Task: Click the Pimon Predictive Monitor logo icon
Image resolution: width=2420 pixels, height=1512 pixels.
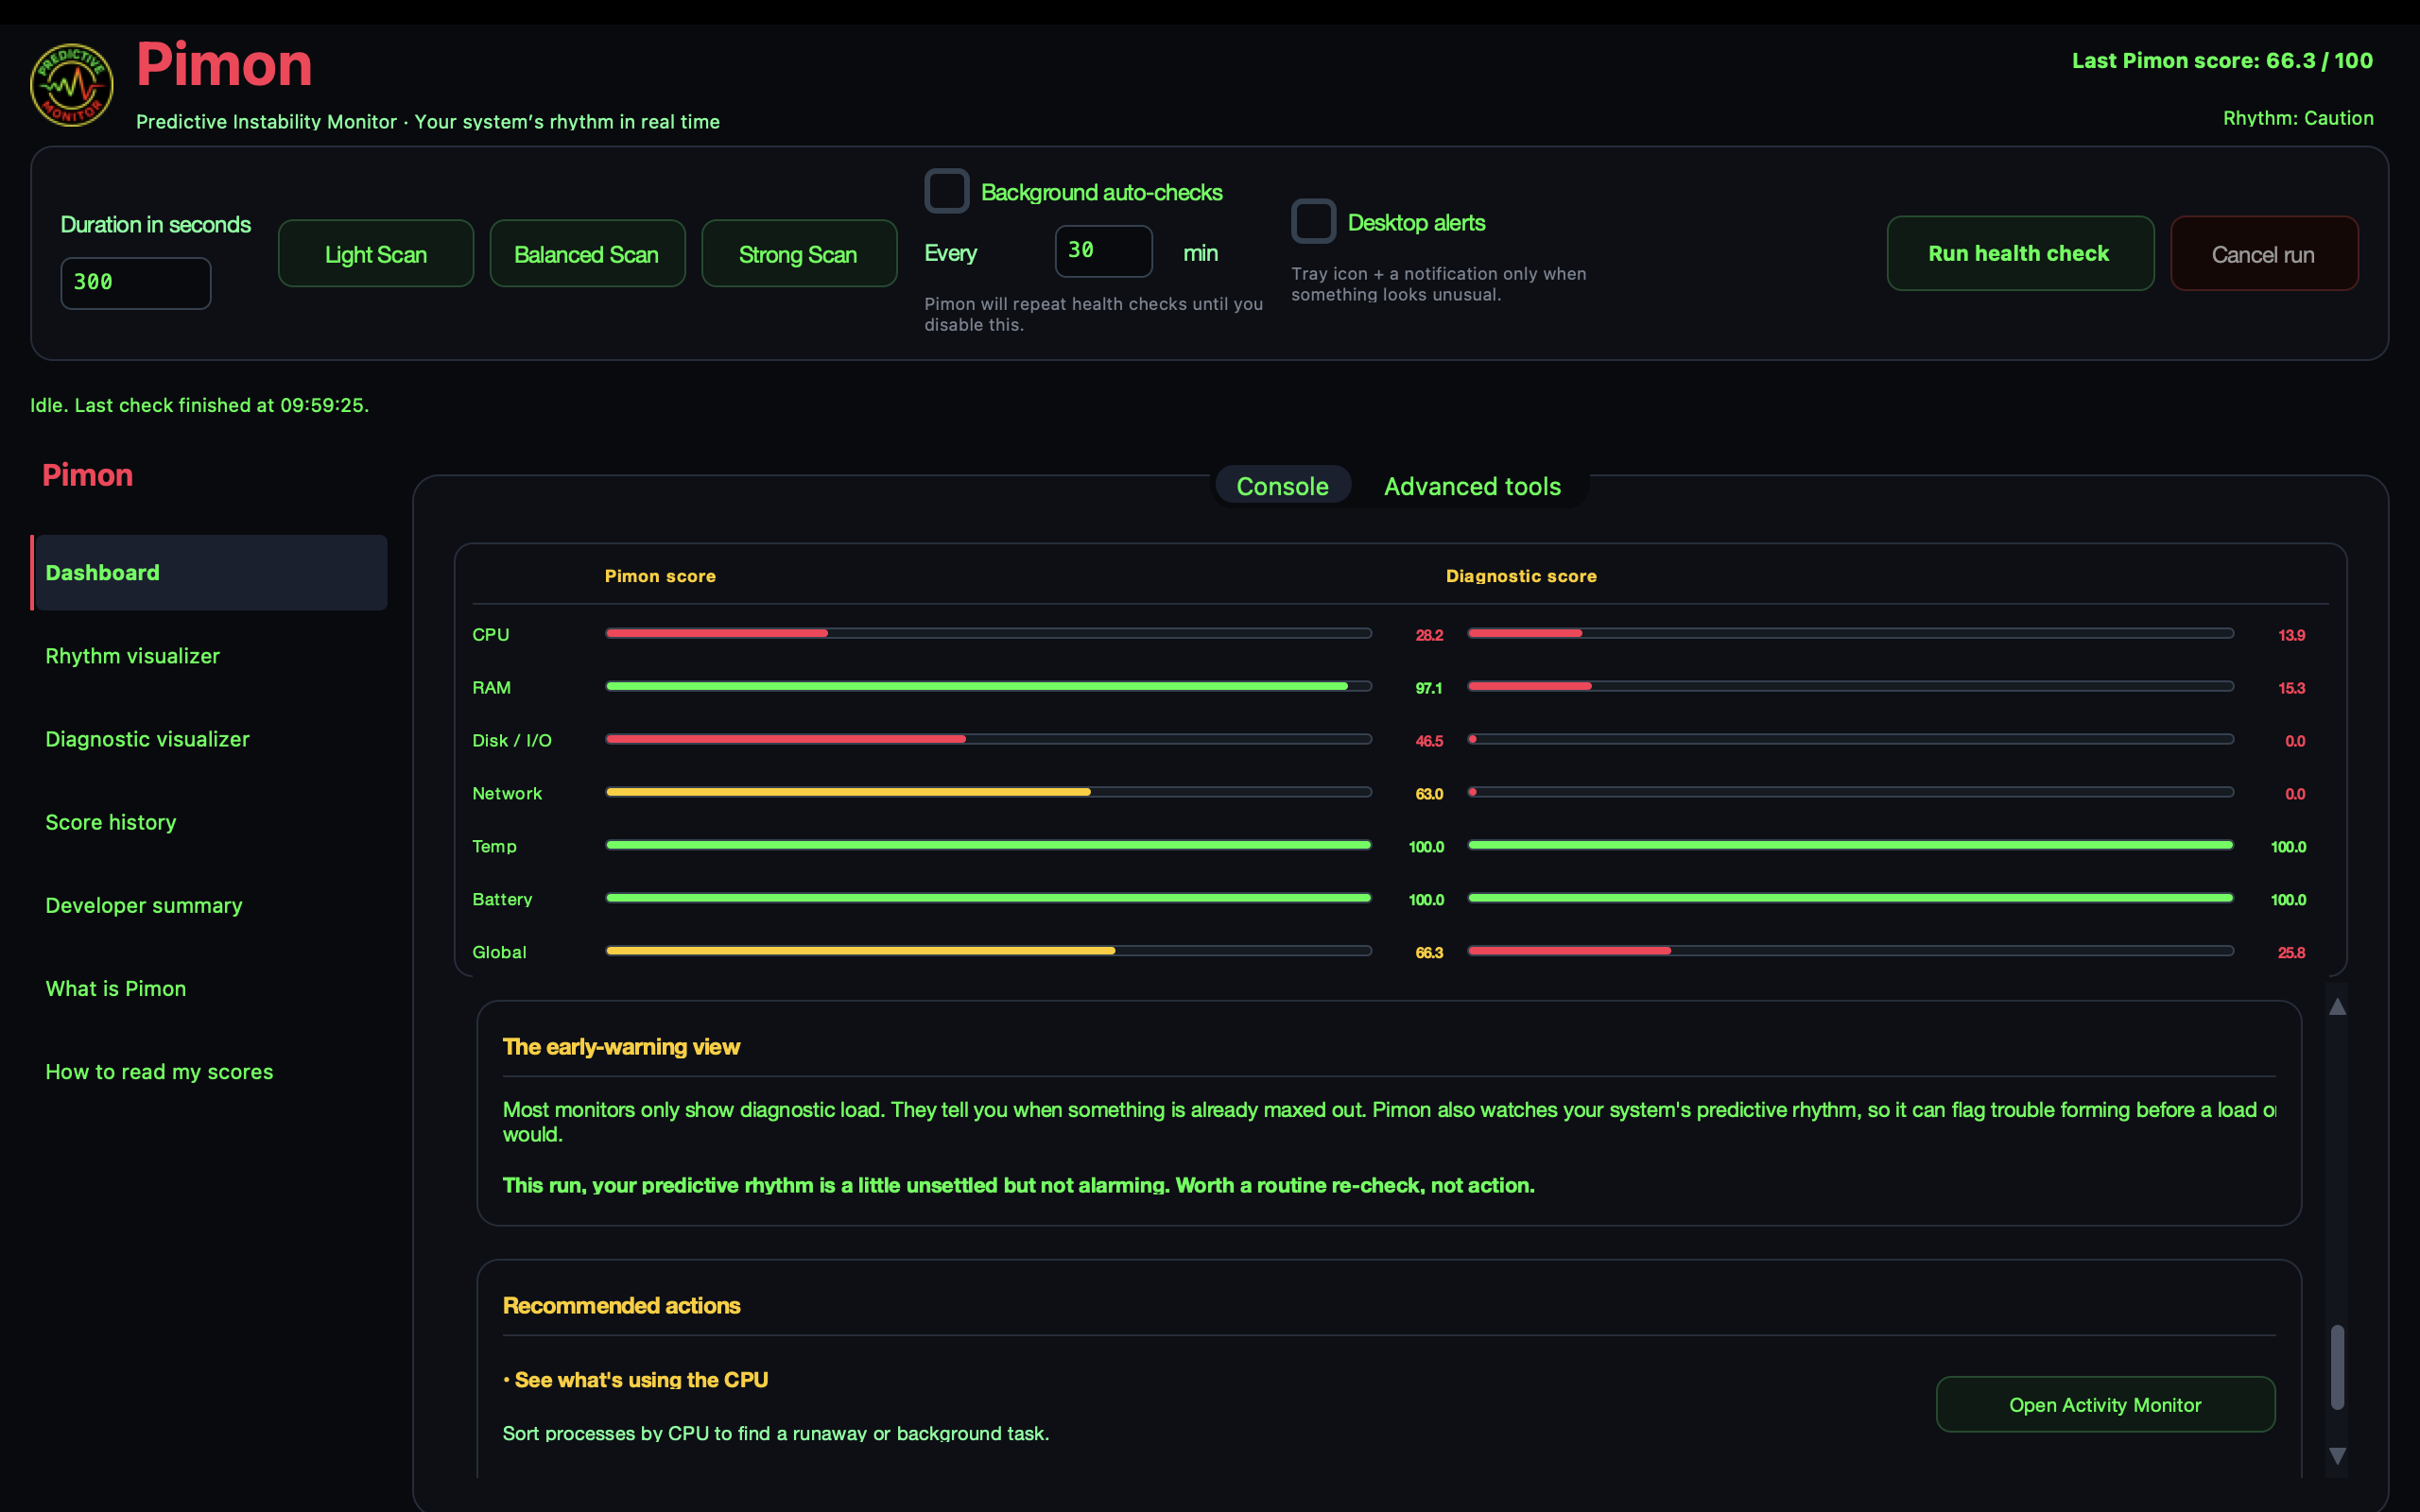Action: coord(71,85)
